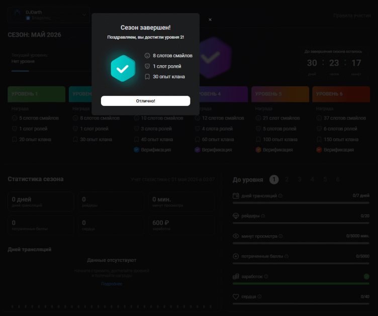Screen dimensions: 378x316
Task: Switch До уровня selector to level 1
Action: click(274, 180)
